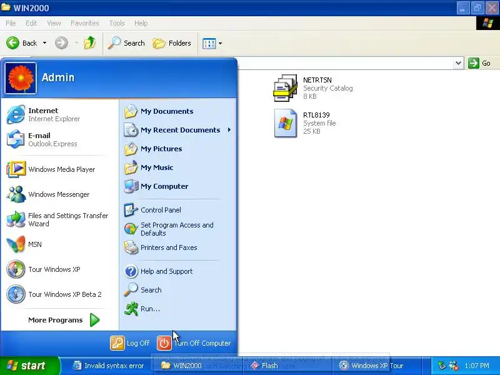Open the Help menu
Viewport: 500px width, 375px height.
click(141, 23)
